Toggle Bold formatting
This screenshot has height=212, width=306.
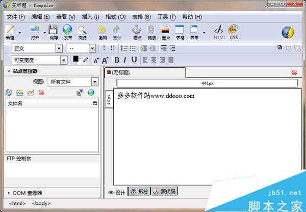tap(117, 60)
